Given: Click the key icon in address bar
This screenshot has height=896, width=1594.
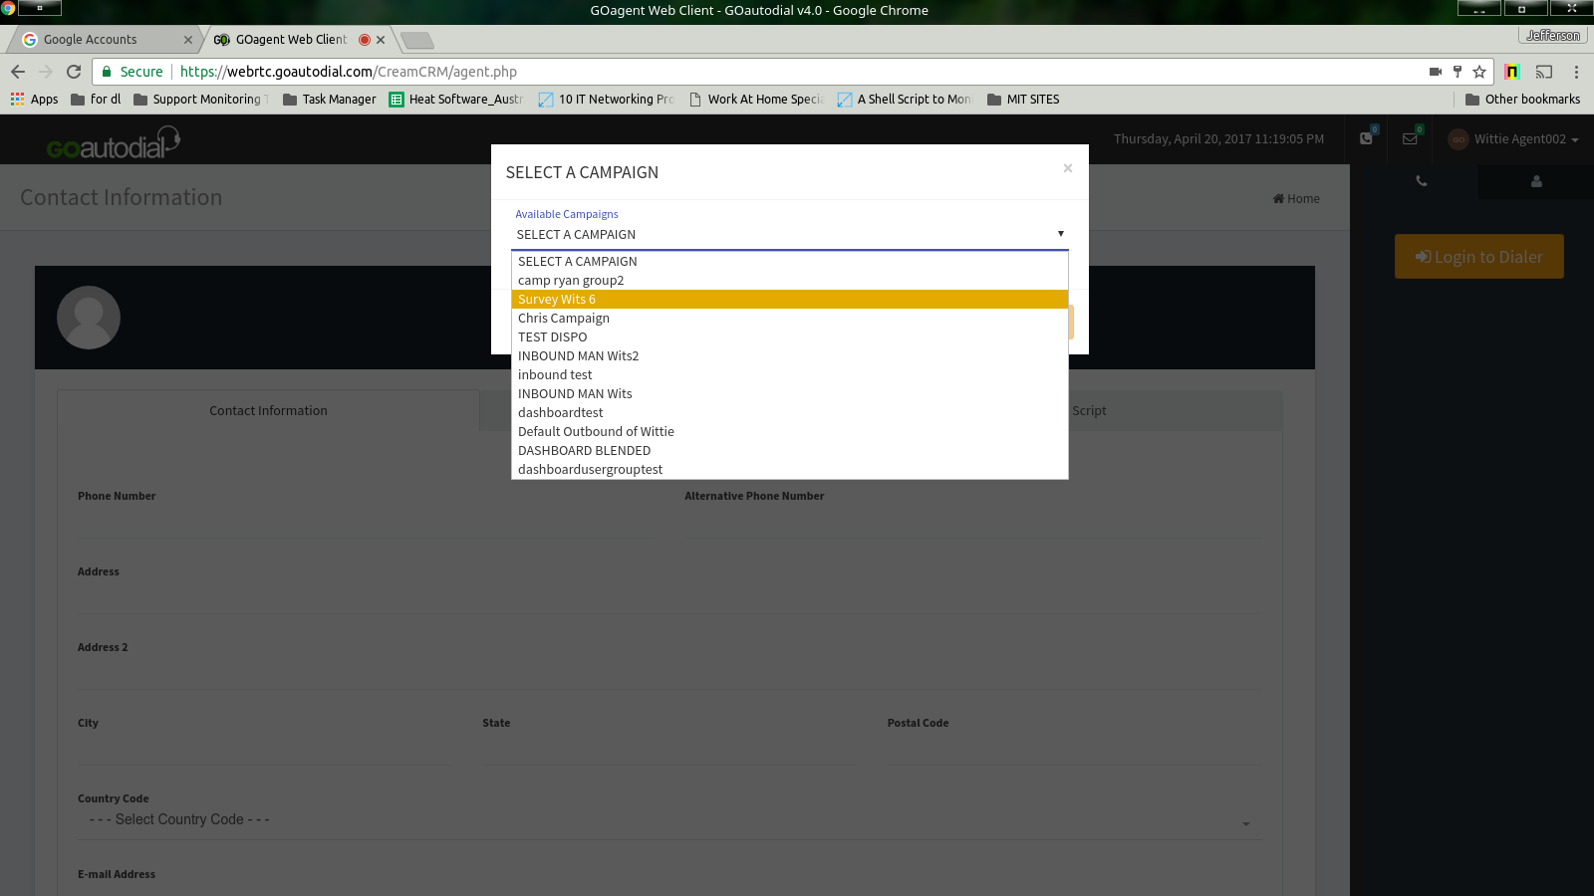Looking at the screenshot, I should [x=1458, y=72].
